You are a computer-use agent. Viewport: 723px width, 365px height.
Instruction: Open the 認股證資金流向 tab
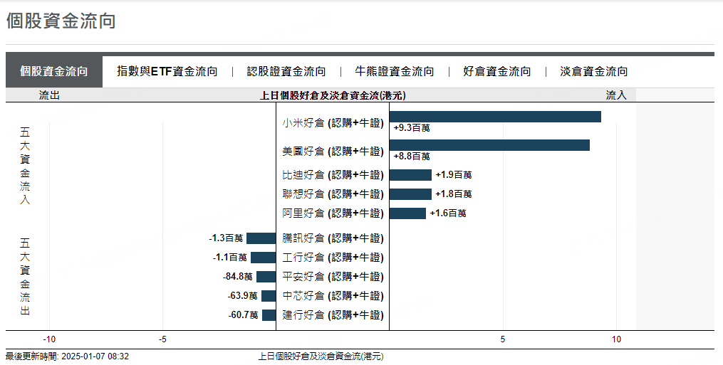tap(286, 71)
